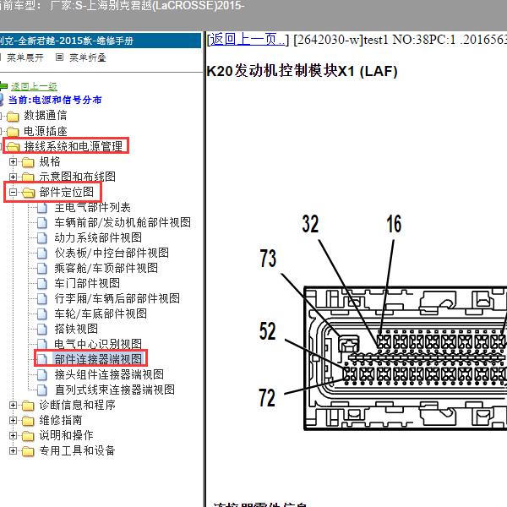Click the folder icon beside 接线系统和电源管理
Screen dimensions: 507x507
click(x=13, y=147)
